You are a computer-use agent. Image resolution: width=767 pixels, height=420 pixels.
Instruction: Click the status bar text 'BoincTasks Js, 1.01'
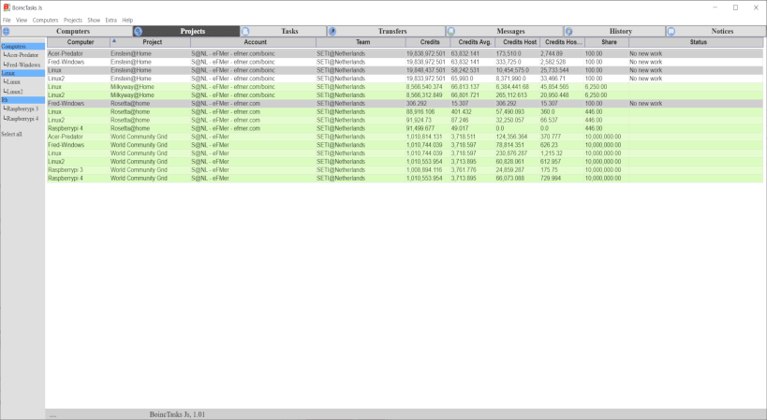(177, 414)
